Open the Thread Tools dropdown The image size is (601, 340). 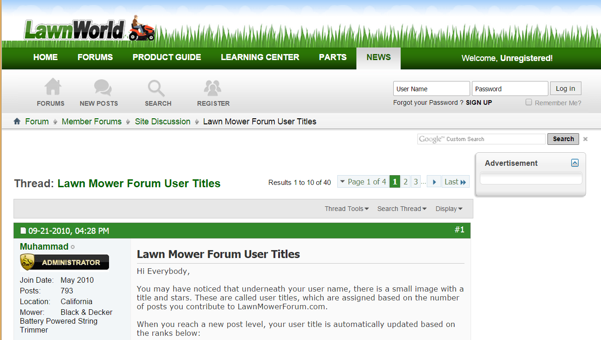pyautogui.click(x=347, y=209)
